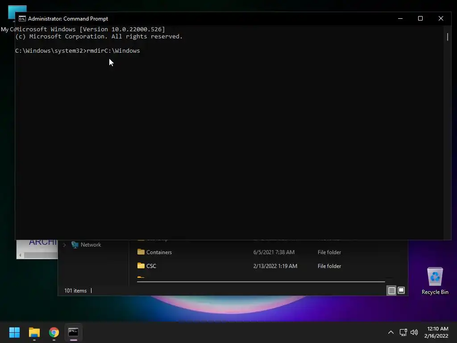Open File Explorer from the taskbar
Viewport: 457px width, 343px height.
pos(34,332)
